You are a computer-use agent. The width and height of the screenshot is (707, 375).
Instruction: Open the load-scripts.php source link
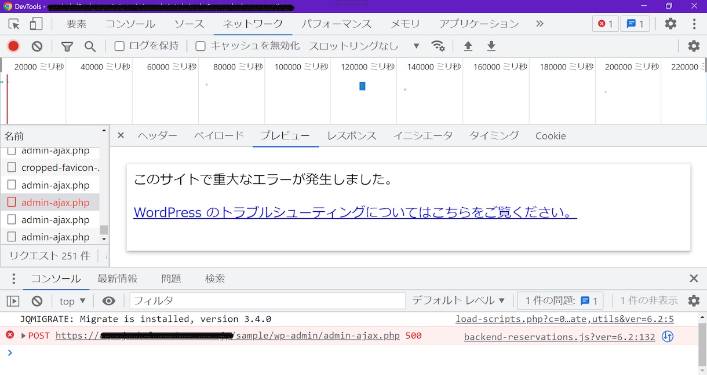(564, 319)
